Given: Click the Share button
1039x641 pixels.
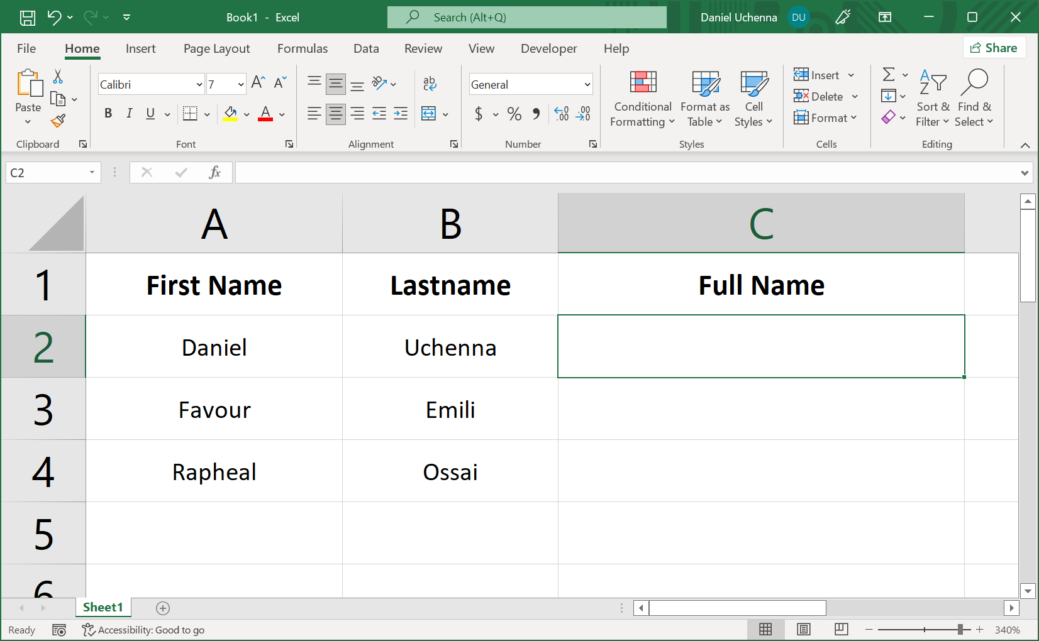Looking at the screenshot, I should click(994, 47).
